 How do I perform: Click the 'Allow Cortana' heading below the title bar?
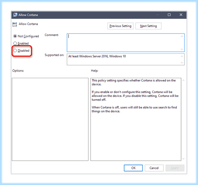(x=28, y=24)
